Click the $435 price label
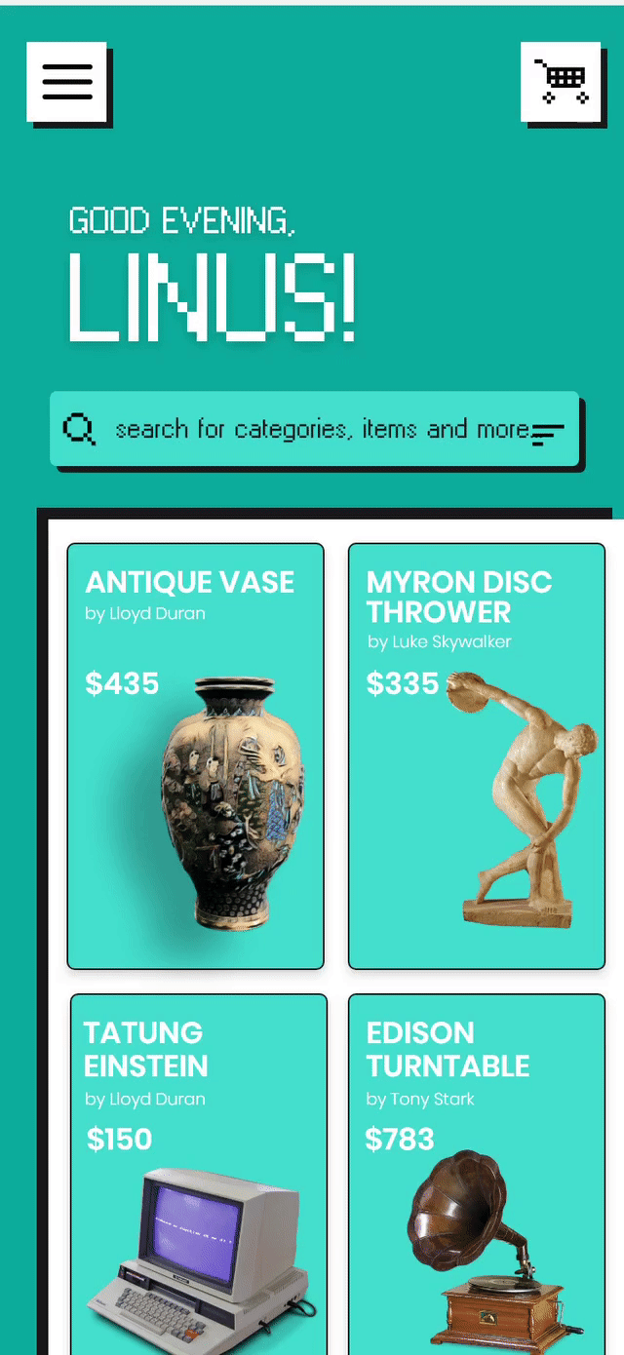624x1355 pixels. pos(122,683)
